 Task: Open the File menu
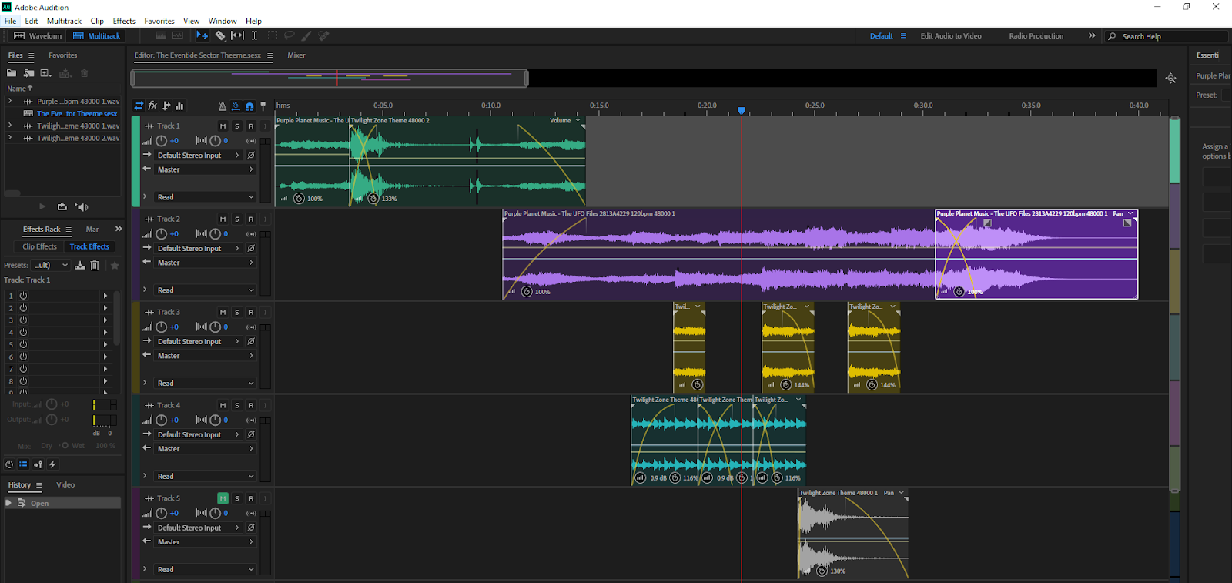click(11, 21)
